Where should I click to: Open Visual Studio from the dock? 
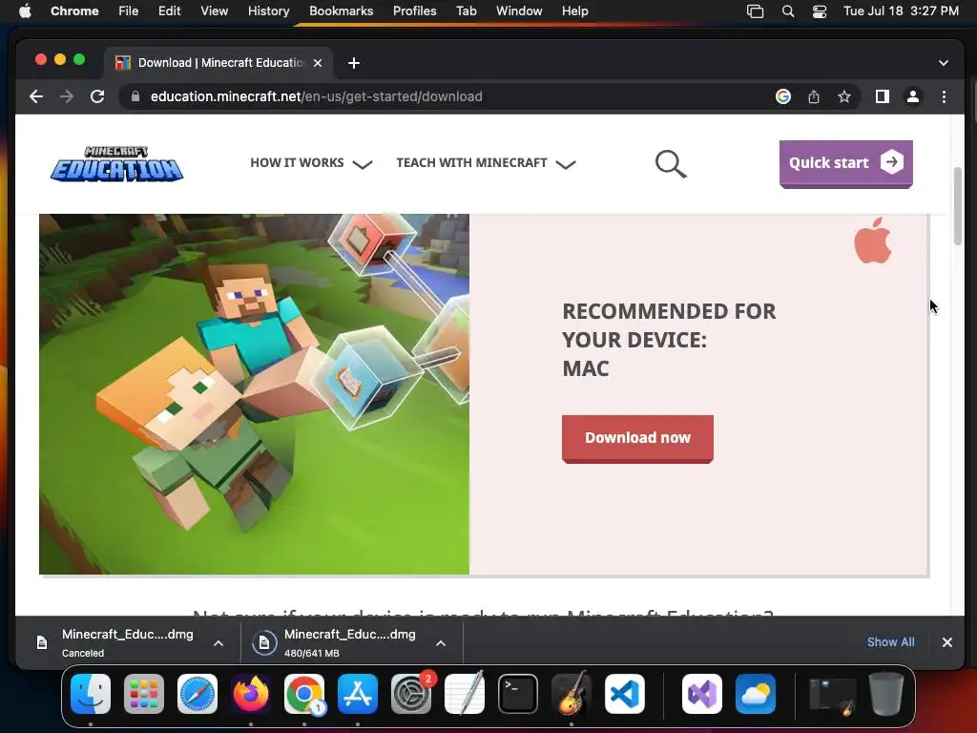[x=702, y=694]
